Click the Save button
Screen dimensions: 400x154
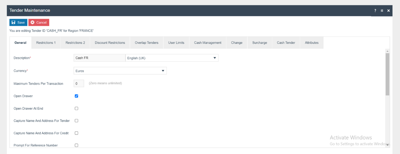[18, 22]
